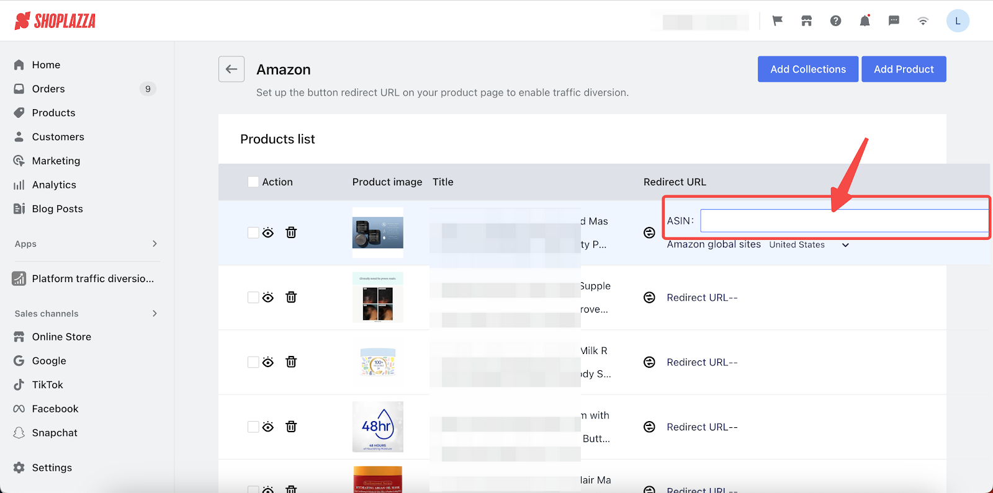Check the first product row checkbox
The image size is (993, 493).
(x=253, y=233)
